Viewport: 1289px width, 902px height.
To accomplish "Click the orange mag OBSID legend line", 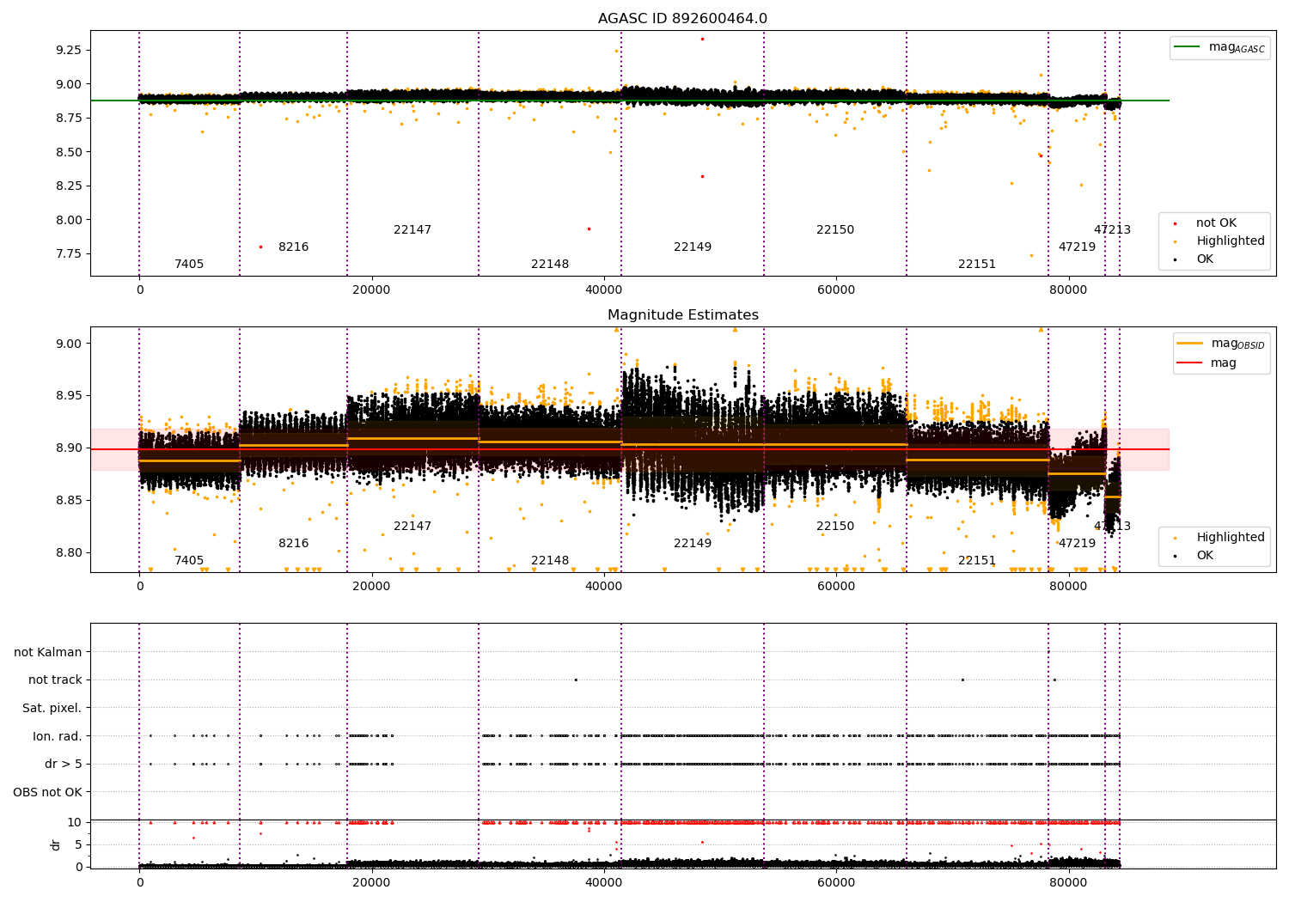I will tap(1191, 344).
